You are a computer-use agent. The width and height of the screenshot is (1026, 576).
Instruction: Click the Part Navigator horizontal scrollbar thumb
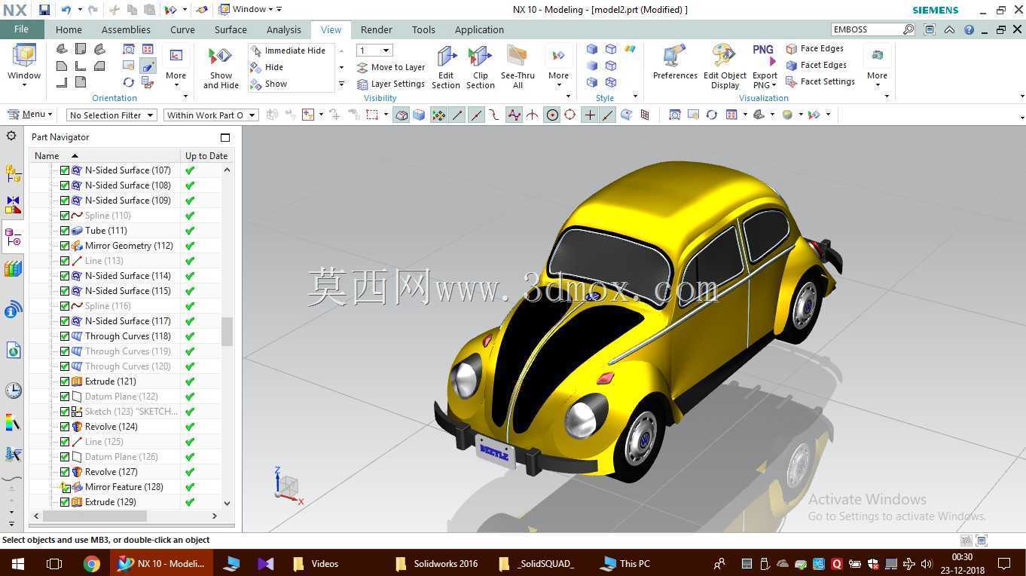(95, 516)
